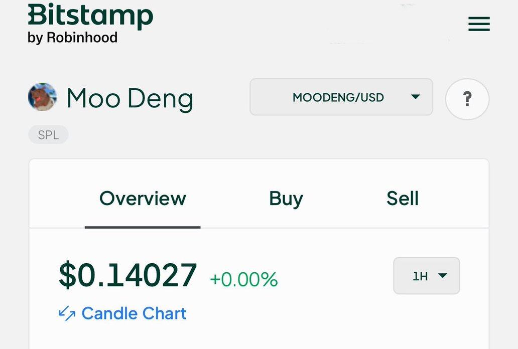Click the by Robinhood subtitle text
Screen dimensions: 518x349
tap(72, 37)
